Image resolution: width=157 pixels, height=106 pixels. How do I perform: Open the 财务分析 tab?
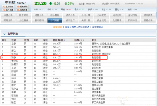(8, 20)
